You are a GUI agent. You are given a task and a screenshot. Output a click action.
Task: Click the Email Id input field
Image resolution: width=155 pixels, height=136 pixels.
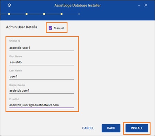coord(42,105)
